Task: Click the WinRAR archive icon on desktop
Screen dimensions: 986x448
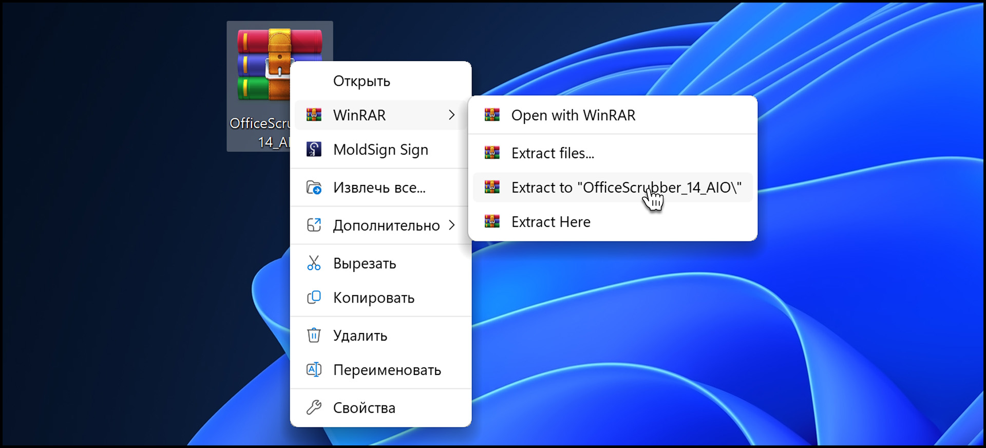Action: pyautogui.click(x=262, y=64)
